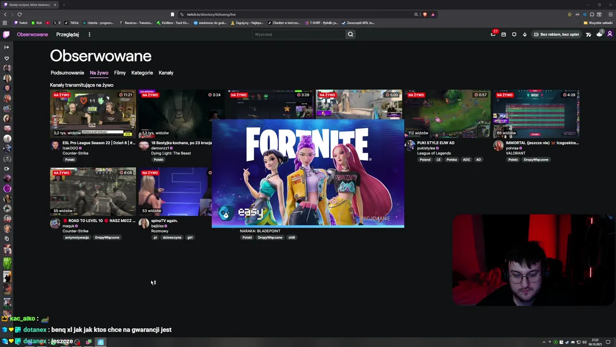Viewport: 616px width, 347px height.
Task: Toggle Brave Shields lion icon
Action: pos(424,14)
